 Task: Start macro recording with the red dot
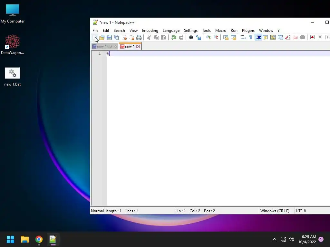pyautogui.click(x=312, y=37)
